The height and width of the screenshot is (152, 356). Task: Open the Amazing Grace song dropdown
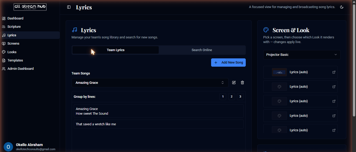(150, 83)
